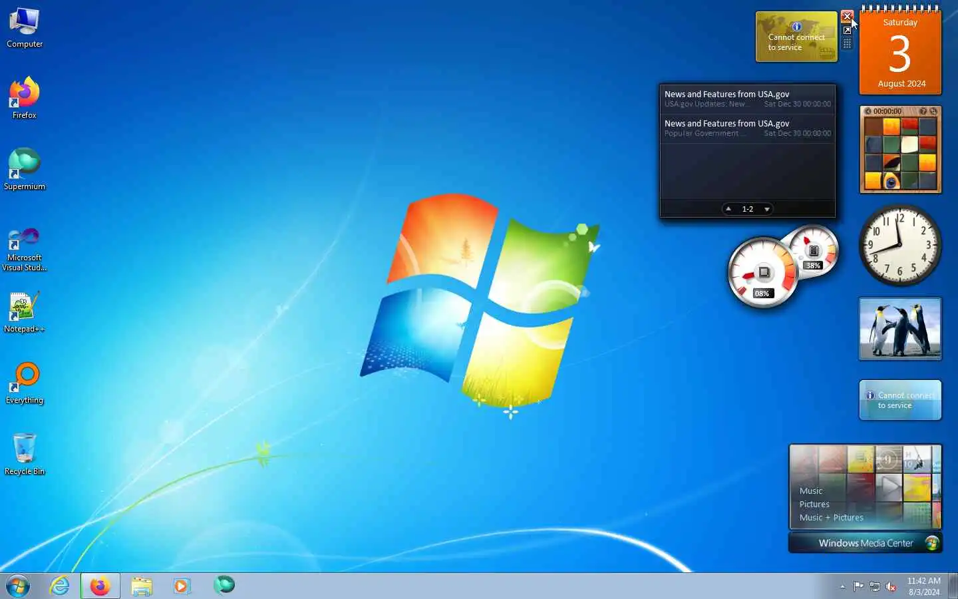Click the bird eye puzzle tile

[x=891, y=180]
